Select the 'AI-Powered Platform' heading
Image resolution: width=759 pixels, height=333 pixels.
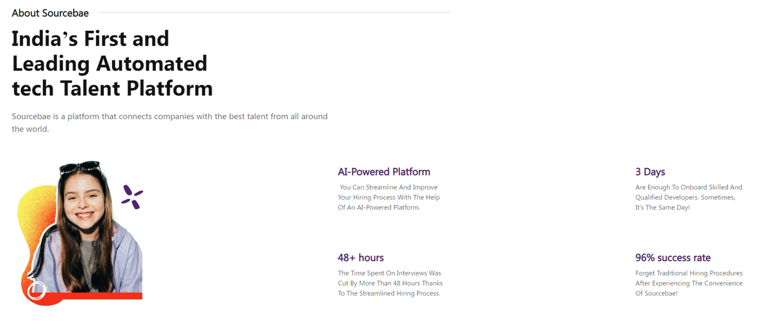click(x=384, y=172)
